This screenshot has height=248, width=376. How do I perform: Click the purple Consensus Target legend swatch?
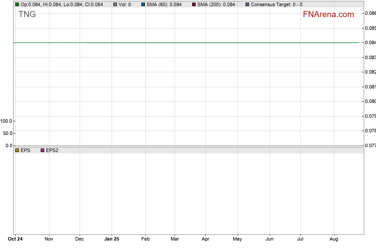pos(247,4)
